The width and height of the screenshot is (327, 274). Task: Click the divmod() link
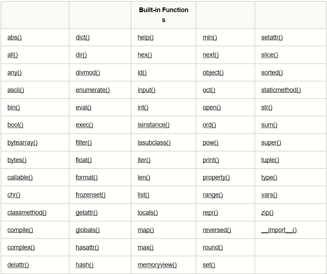88,72
